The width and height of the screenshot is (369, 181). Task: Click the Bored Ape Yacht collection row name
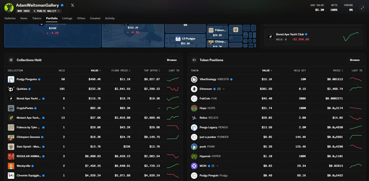pos(29,99)
